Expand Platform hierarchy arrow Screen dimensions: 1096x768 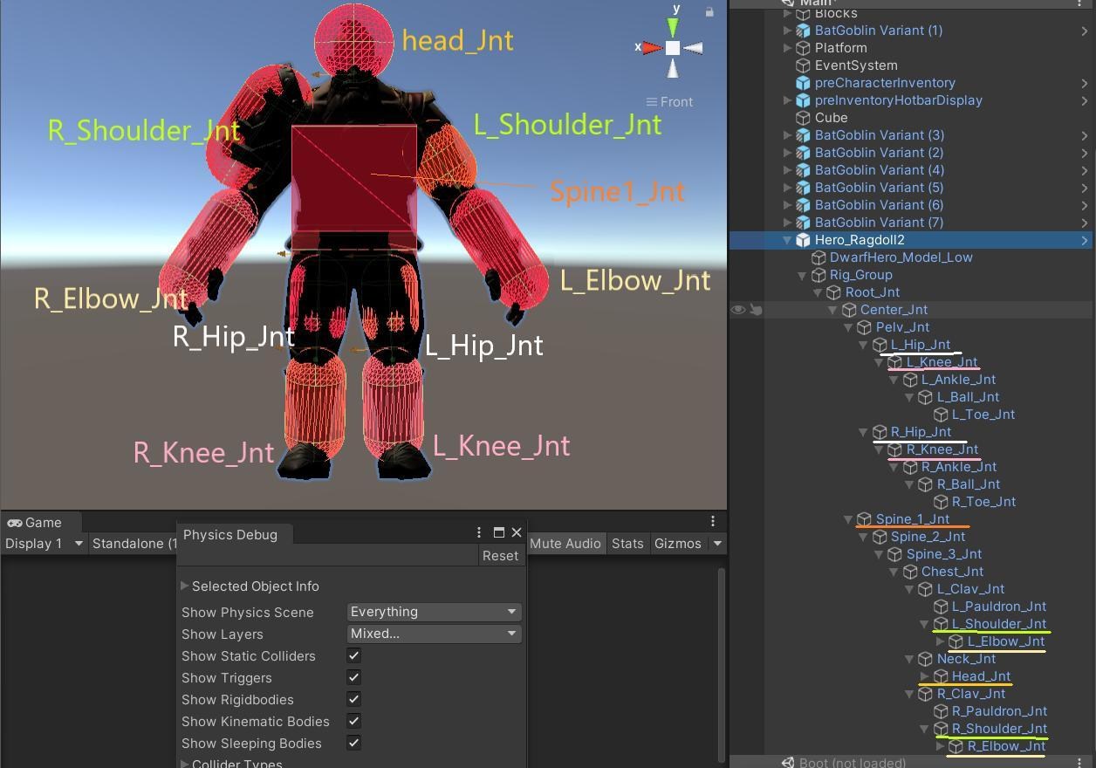787,48
